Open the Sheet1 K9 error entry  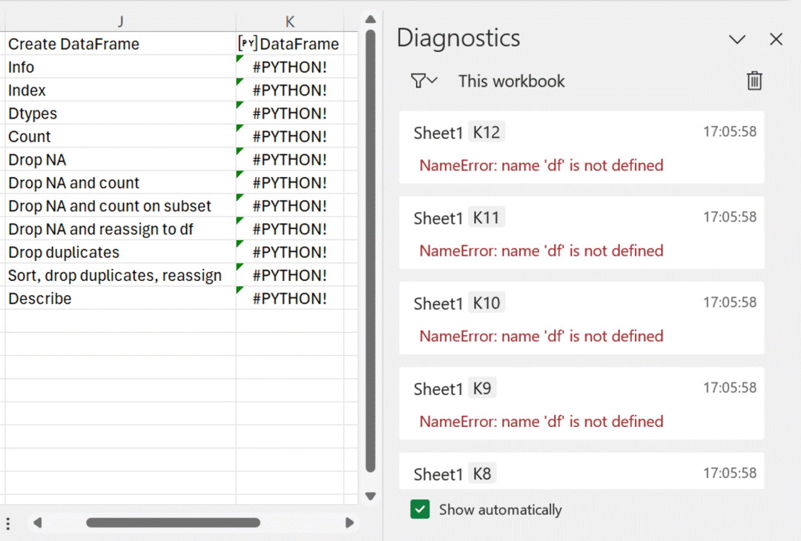[581, 403]
